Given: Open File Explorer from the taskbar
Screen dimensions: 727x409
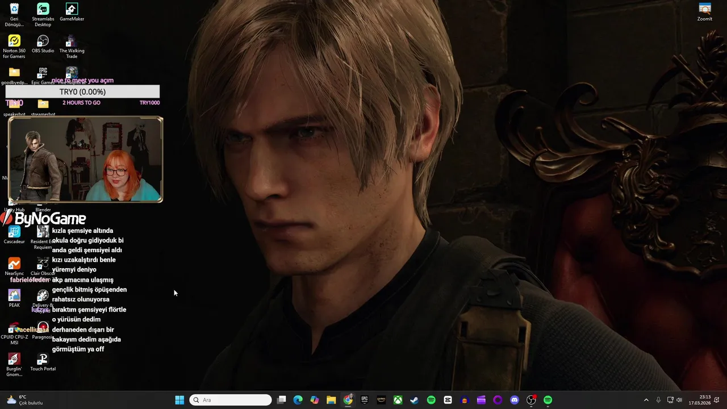Looking at the screenshot, I should tap(331, 400).
